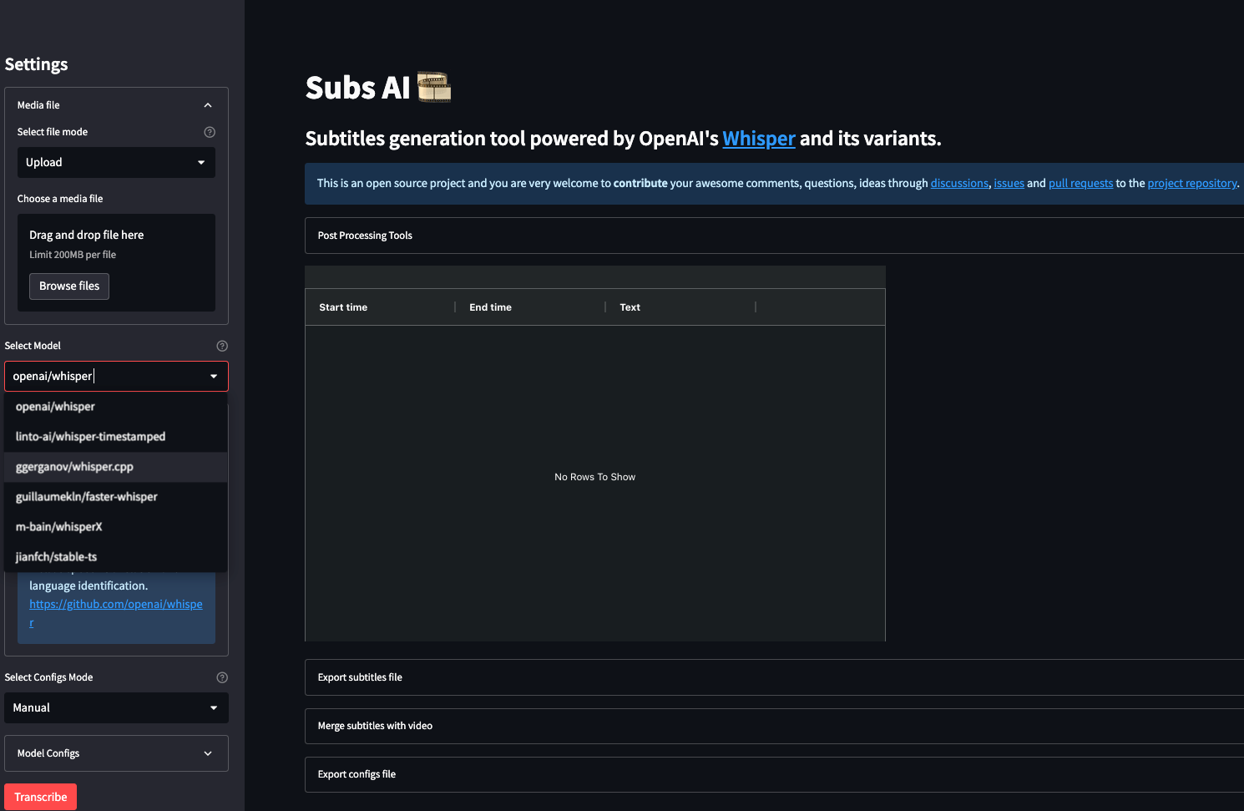Screen dimensions: 1244x811
Task: Click the Drag and drop file area
Action: click(116, 262)
